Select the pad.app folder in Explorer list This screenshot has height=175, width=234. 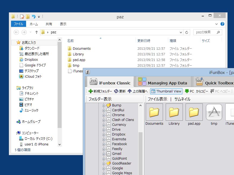[x=79, y=60]
